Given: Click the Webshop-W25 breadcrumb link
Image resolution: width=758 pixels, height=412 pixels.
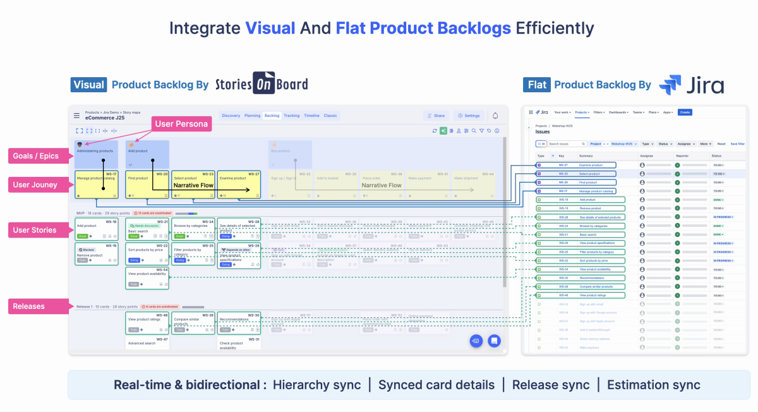Looking at the screenshot, I should [x=562, y=126].
